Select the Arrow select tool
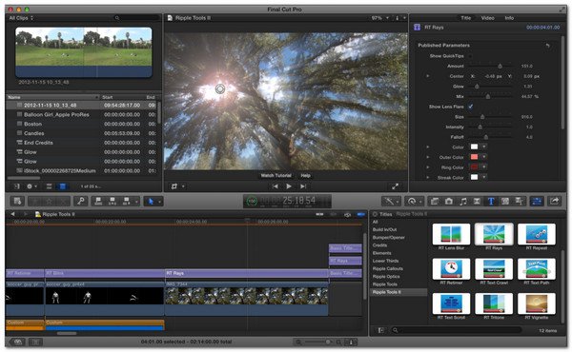 (151, 202)
